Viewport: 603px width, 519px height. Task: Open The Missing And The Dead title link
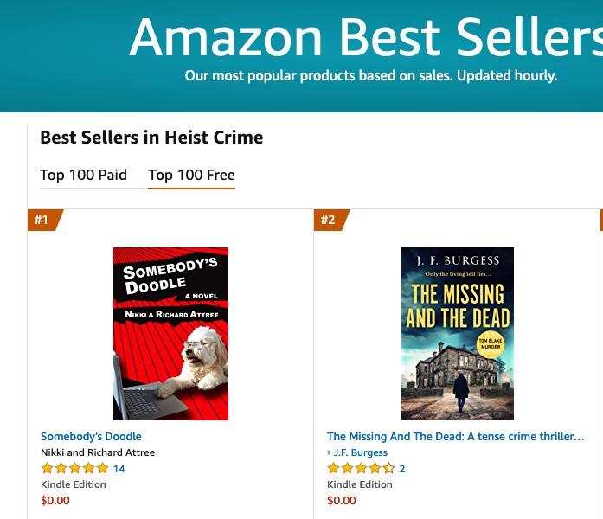coord(455,437)
